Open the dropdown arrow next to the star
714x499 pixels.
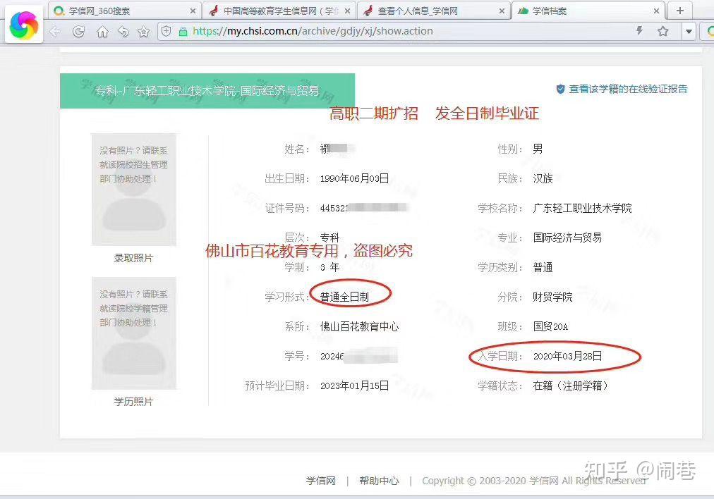click(x=688, y=32)
